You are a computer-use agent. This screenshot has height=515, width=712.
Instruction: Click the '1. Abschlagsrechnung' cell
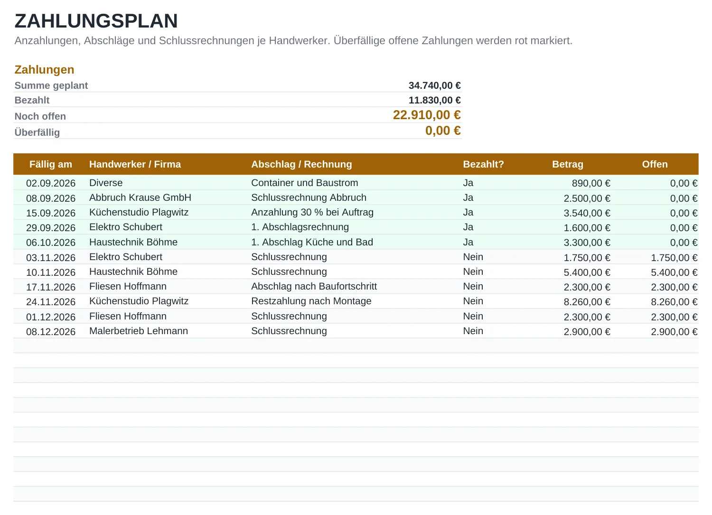coord(300,227)
